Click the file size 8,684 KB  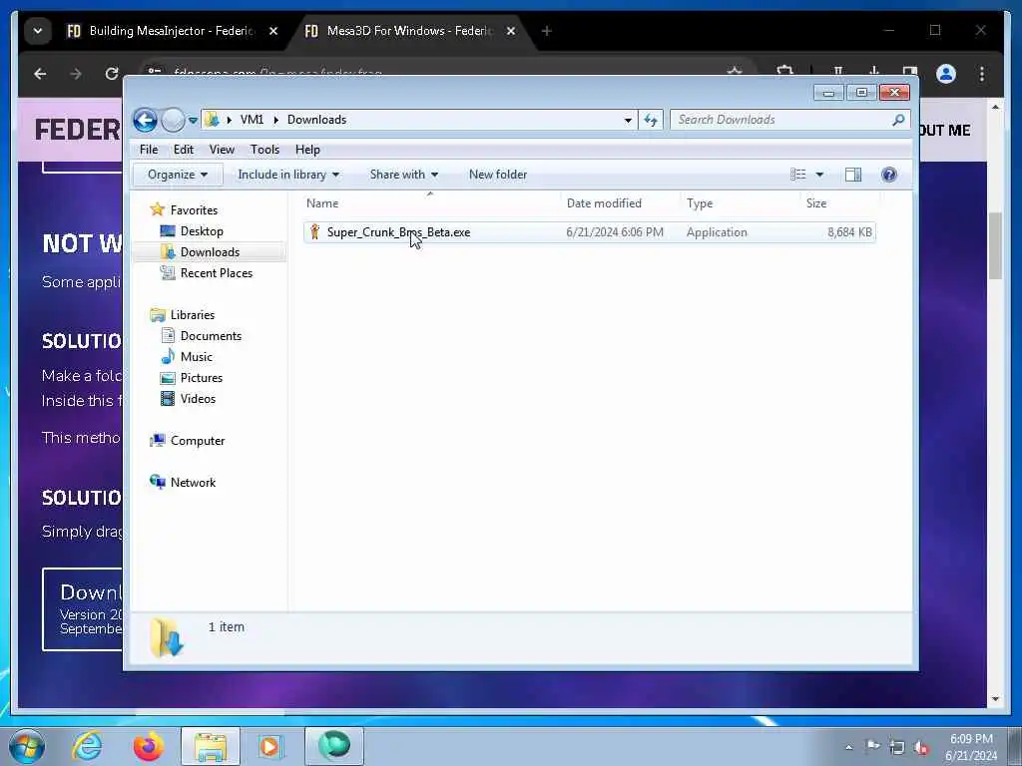coord(849,232)
